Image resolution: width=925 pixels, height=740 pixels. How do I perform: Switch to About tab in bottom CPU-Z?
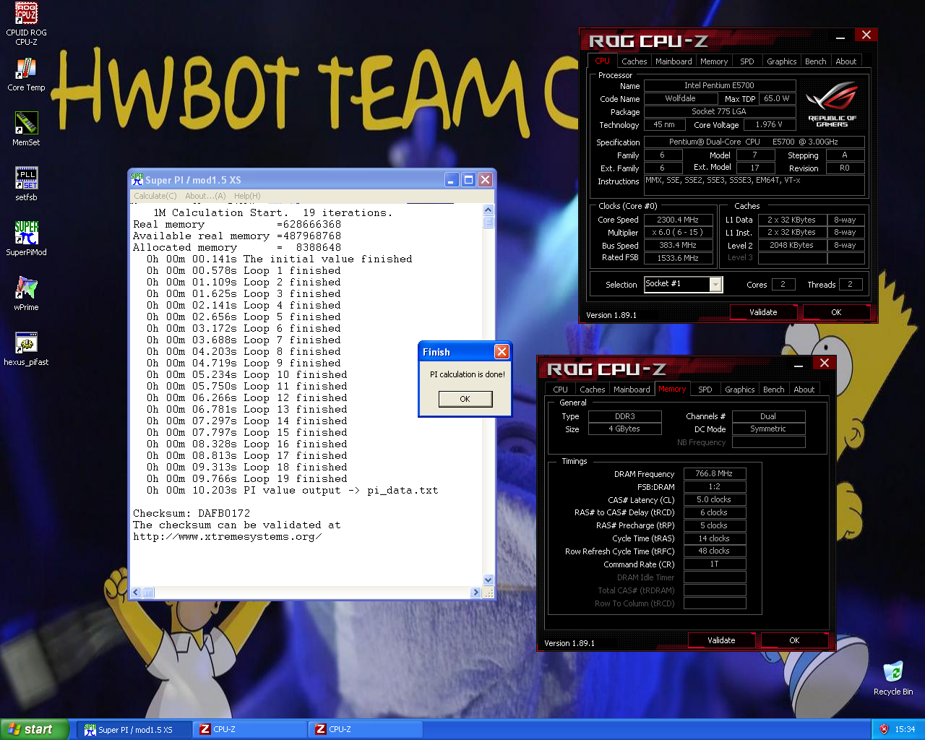click(804, 390)
